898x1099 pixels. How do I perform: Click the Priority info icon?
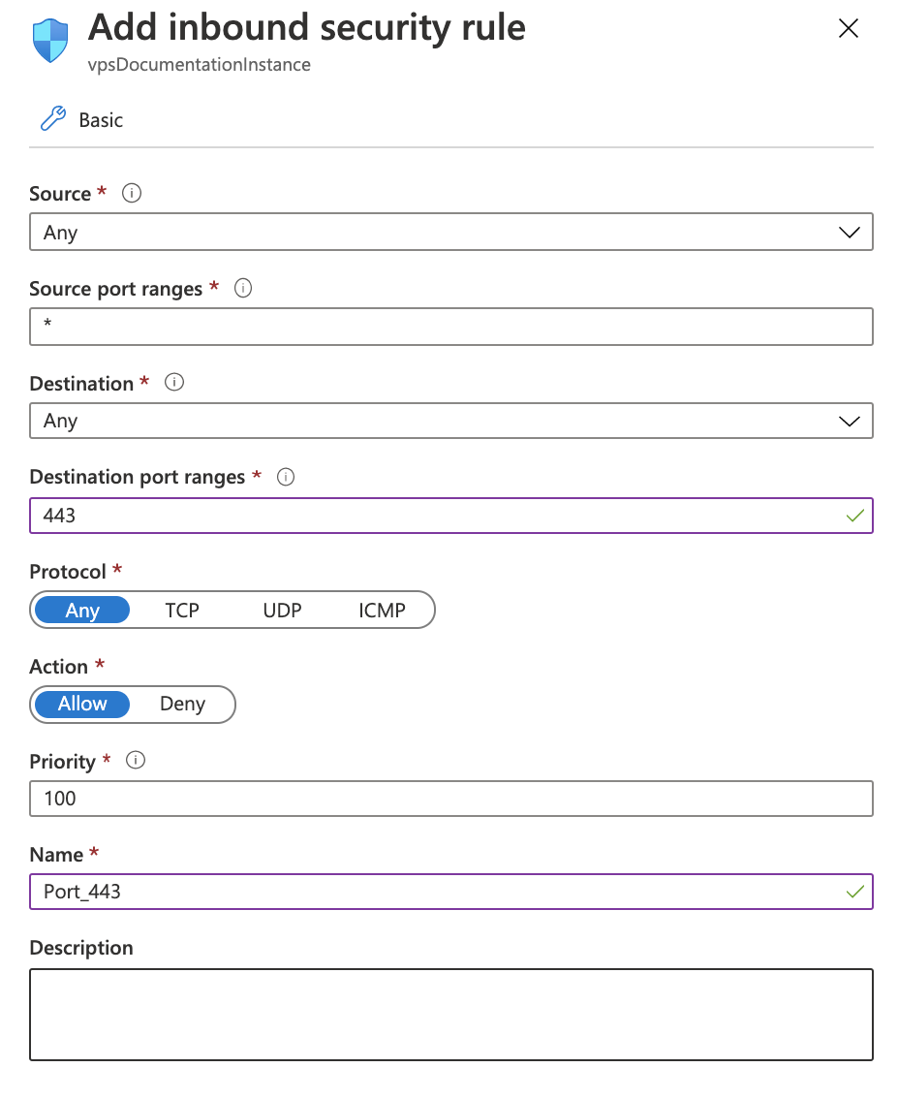(136, 761)
